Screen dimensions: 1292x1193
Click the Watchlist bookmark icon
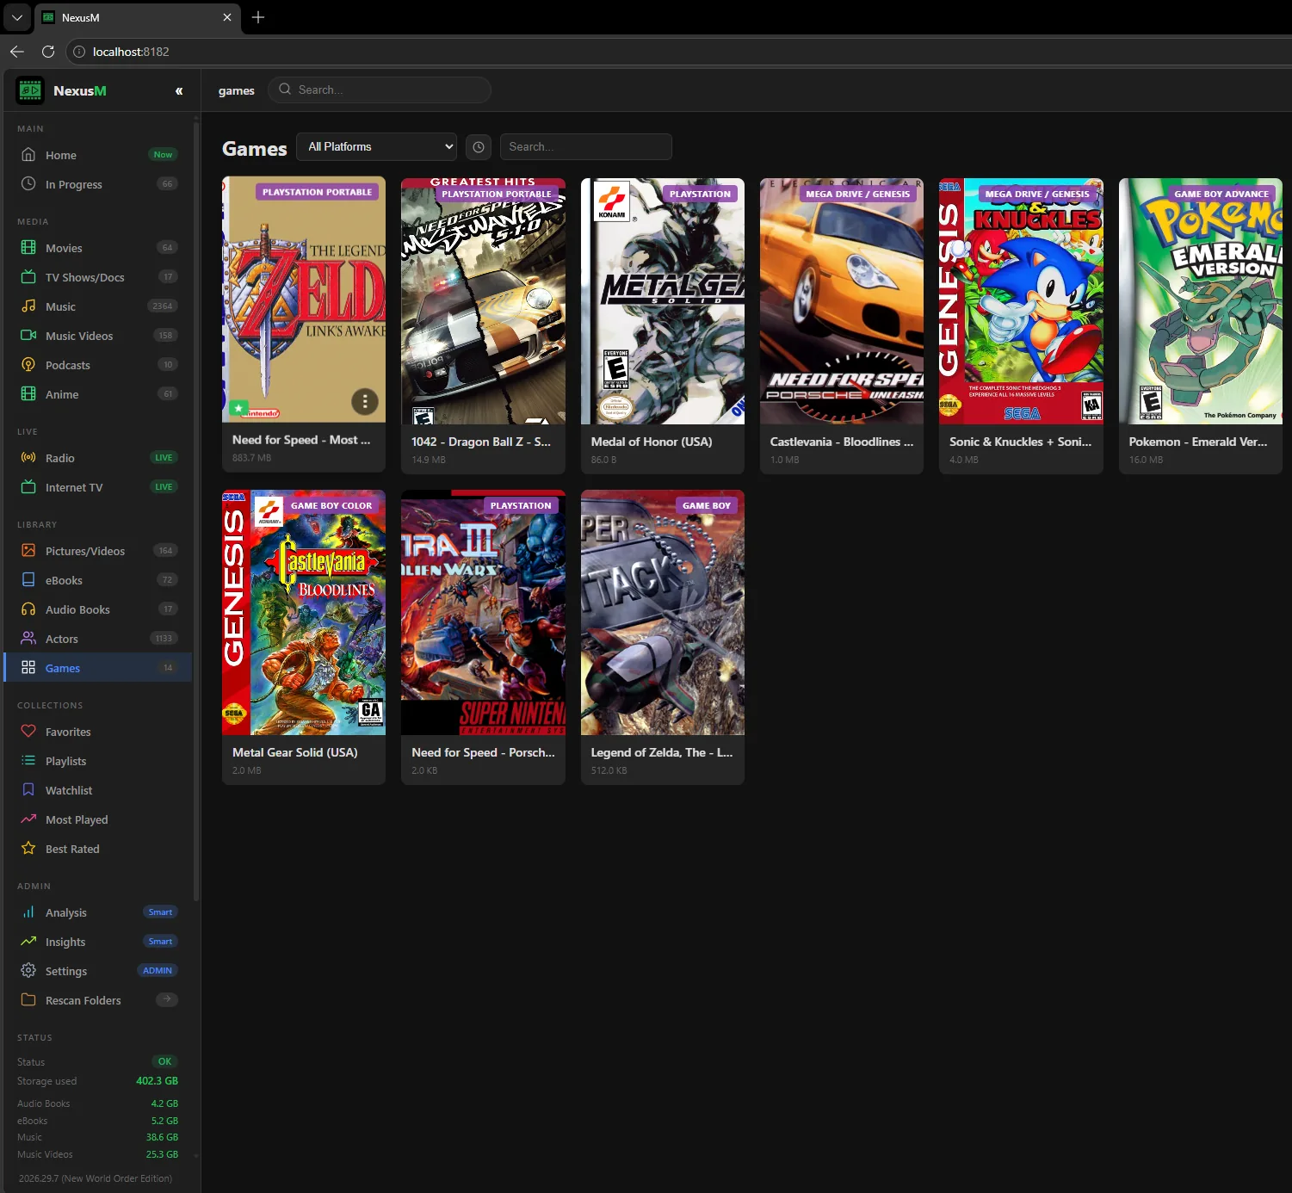28,790
